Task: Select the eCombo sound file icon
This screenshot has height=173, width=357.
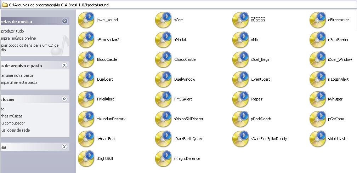Action: point(240,20)
